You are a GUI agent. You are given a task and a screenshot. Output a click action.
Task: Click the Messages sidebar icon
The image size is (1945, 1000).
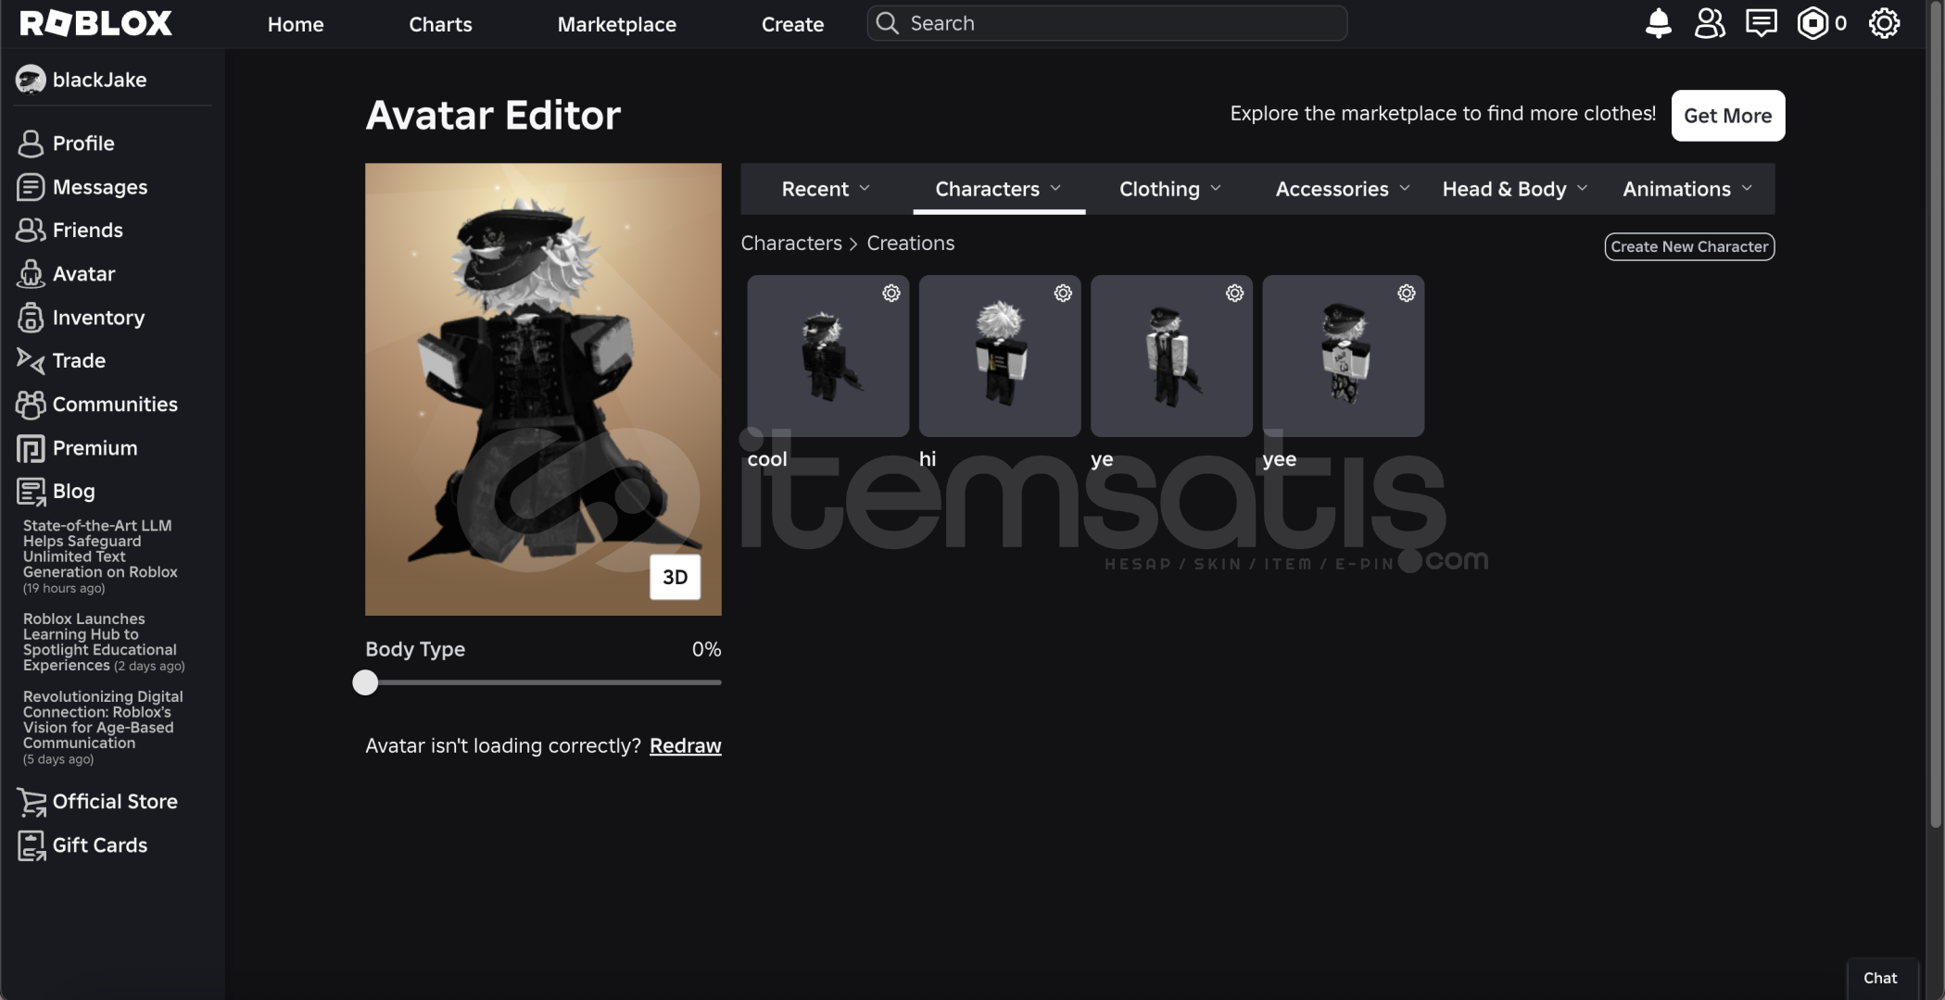point(31,187)
